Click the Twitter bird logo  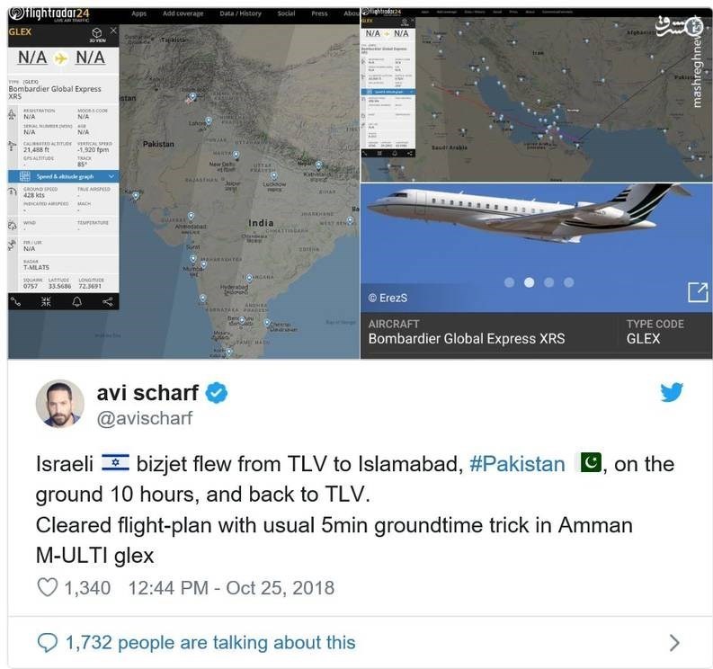(671, 392)
